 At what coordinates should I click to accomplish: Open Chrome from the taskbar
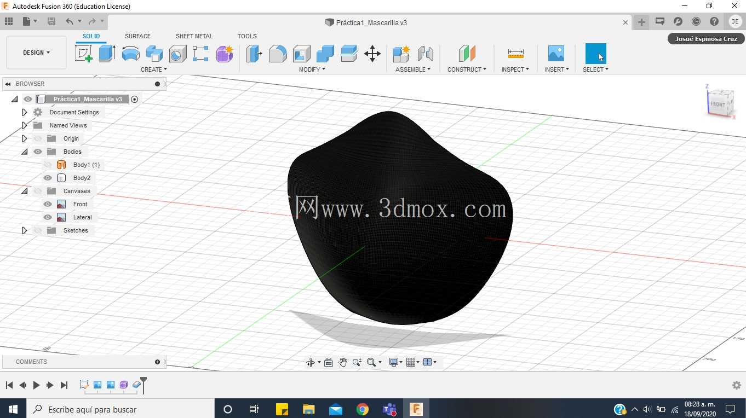pos(362,409)
